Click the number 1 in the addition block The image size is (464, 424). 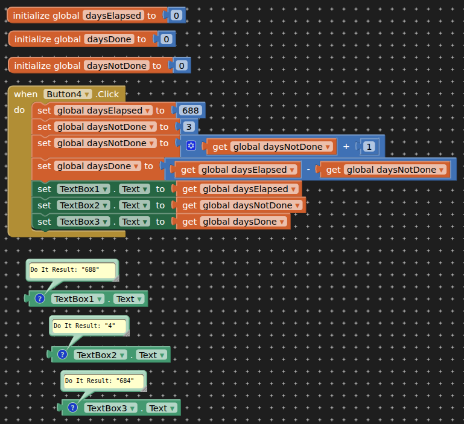pyautogui.click(x=369, y=147)
